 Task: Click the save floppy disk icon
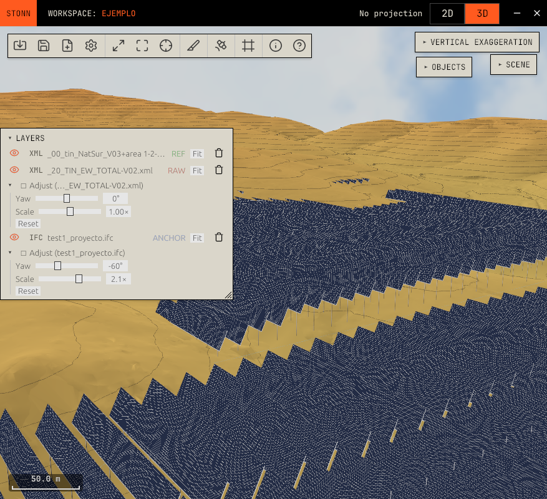[44, 46]
